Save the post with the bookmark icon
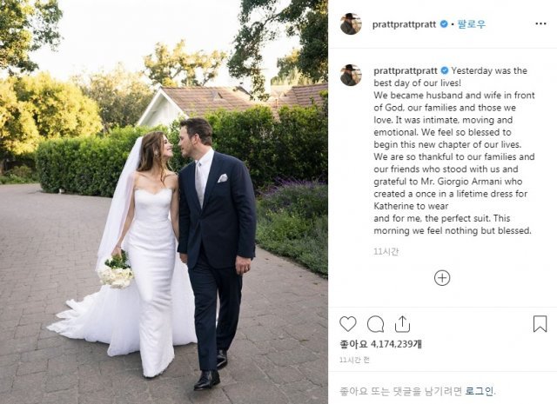The width and height of the screenshot is (557, 404). click(540, 324)
